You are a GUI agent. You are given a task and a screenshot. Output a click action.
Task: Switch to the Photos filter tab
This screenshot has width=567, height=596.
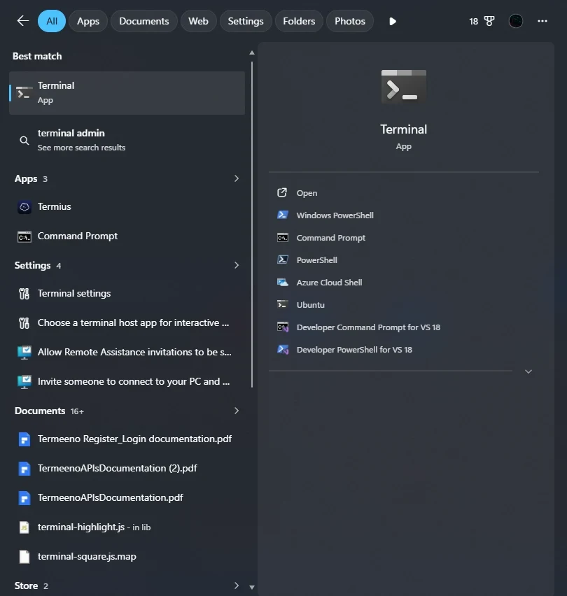(350, 21)
